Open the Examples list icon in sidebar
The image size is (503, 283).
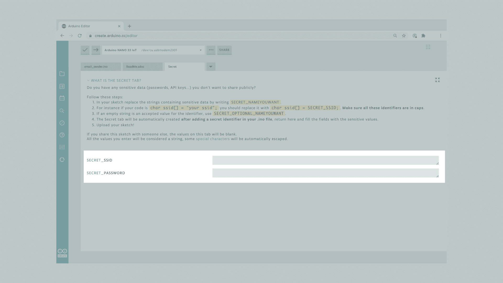pos(62,86)
